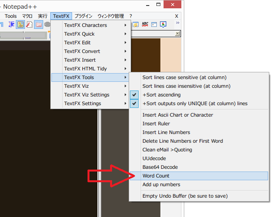Choose Base64 Decode menu item
276x217 pixels.
pyautogui.click(x=199, y=167)
